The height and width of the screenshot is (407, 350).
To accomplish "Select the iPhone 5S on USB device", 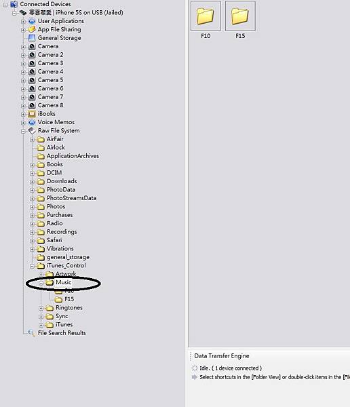I will pos(76,13).
